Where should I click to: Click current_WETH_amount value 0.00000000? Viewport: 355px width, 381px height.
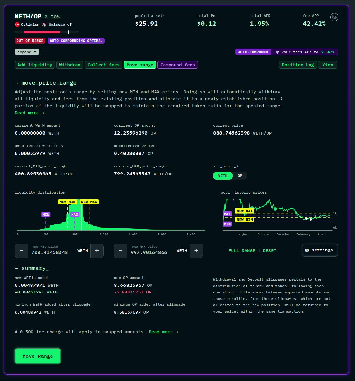click(30, 133)
